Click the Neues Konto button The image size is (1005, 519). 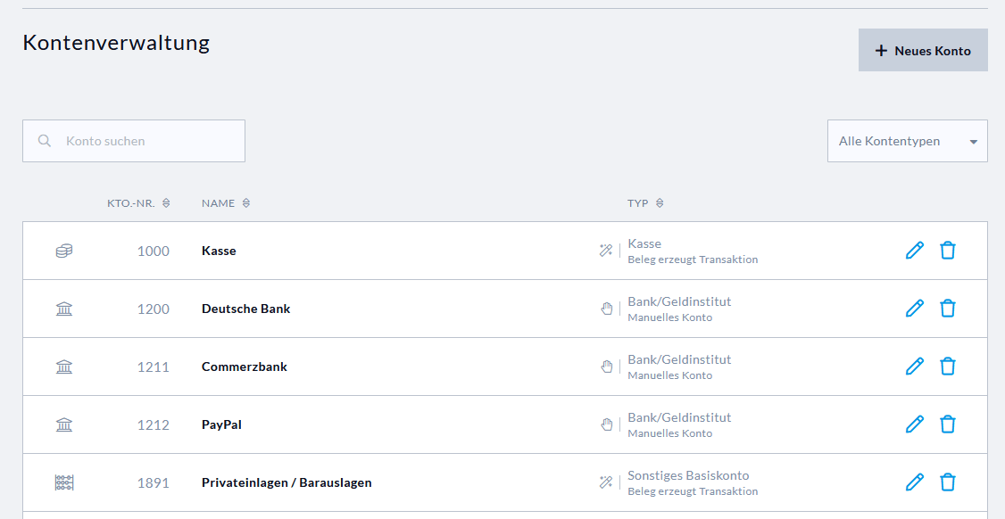[x=923, y=50]
